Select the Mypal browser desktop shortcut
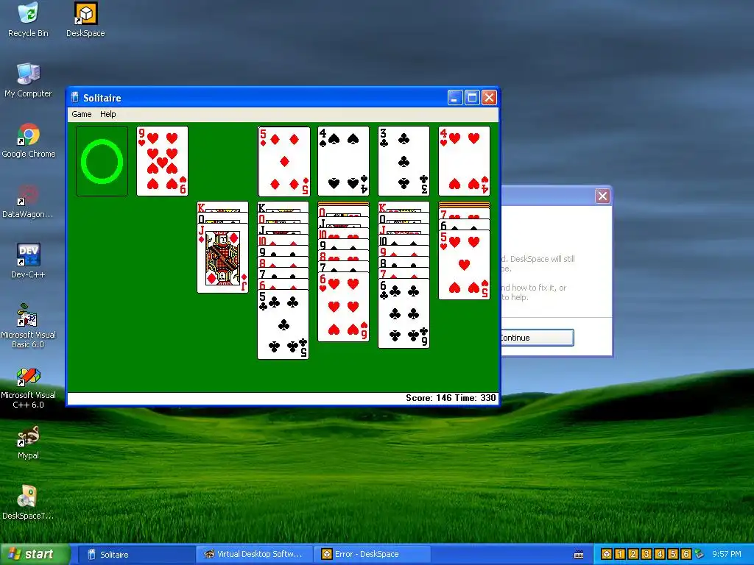Viewport: 754px width, 565px height. [28, 442]
